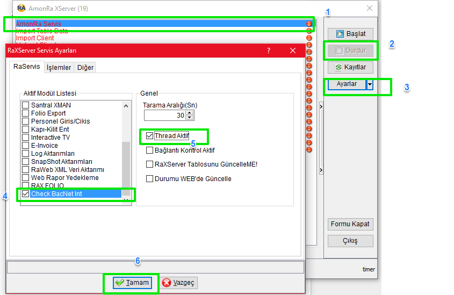The width and height of the screenshot is (454, 295).
Task: Toggle the Log Aktarımları checkbox
Action: [x=26, y=154]
